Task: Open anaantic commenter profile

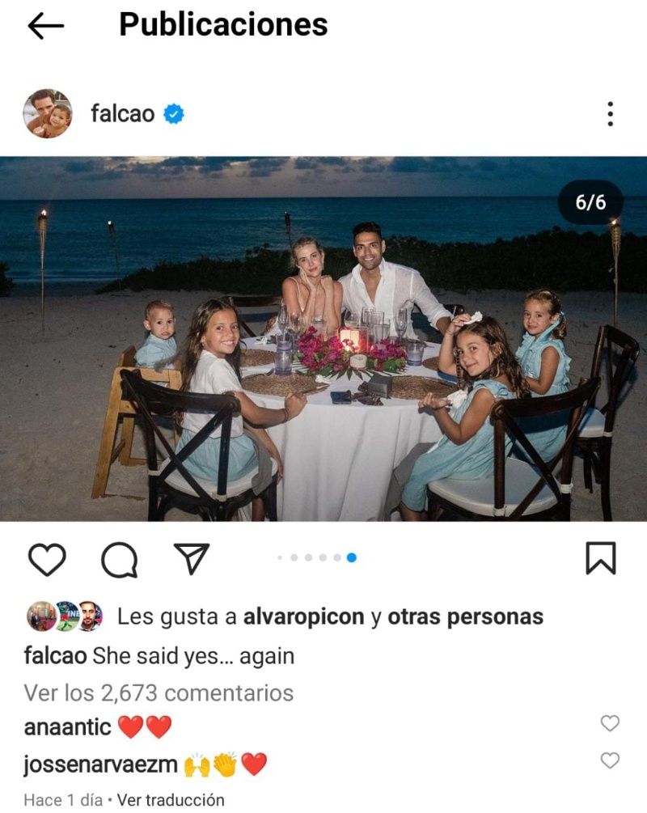Action: (67, 727)
